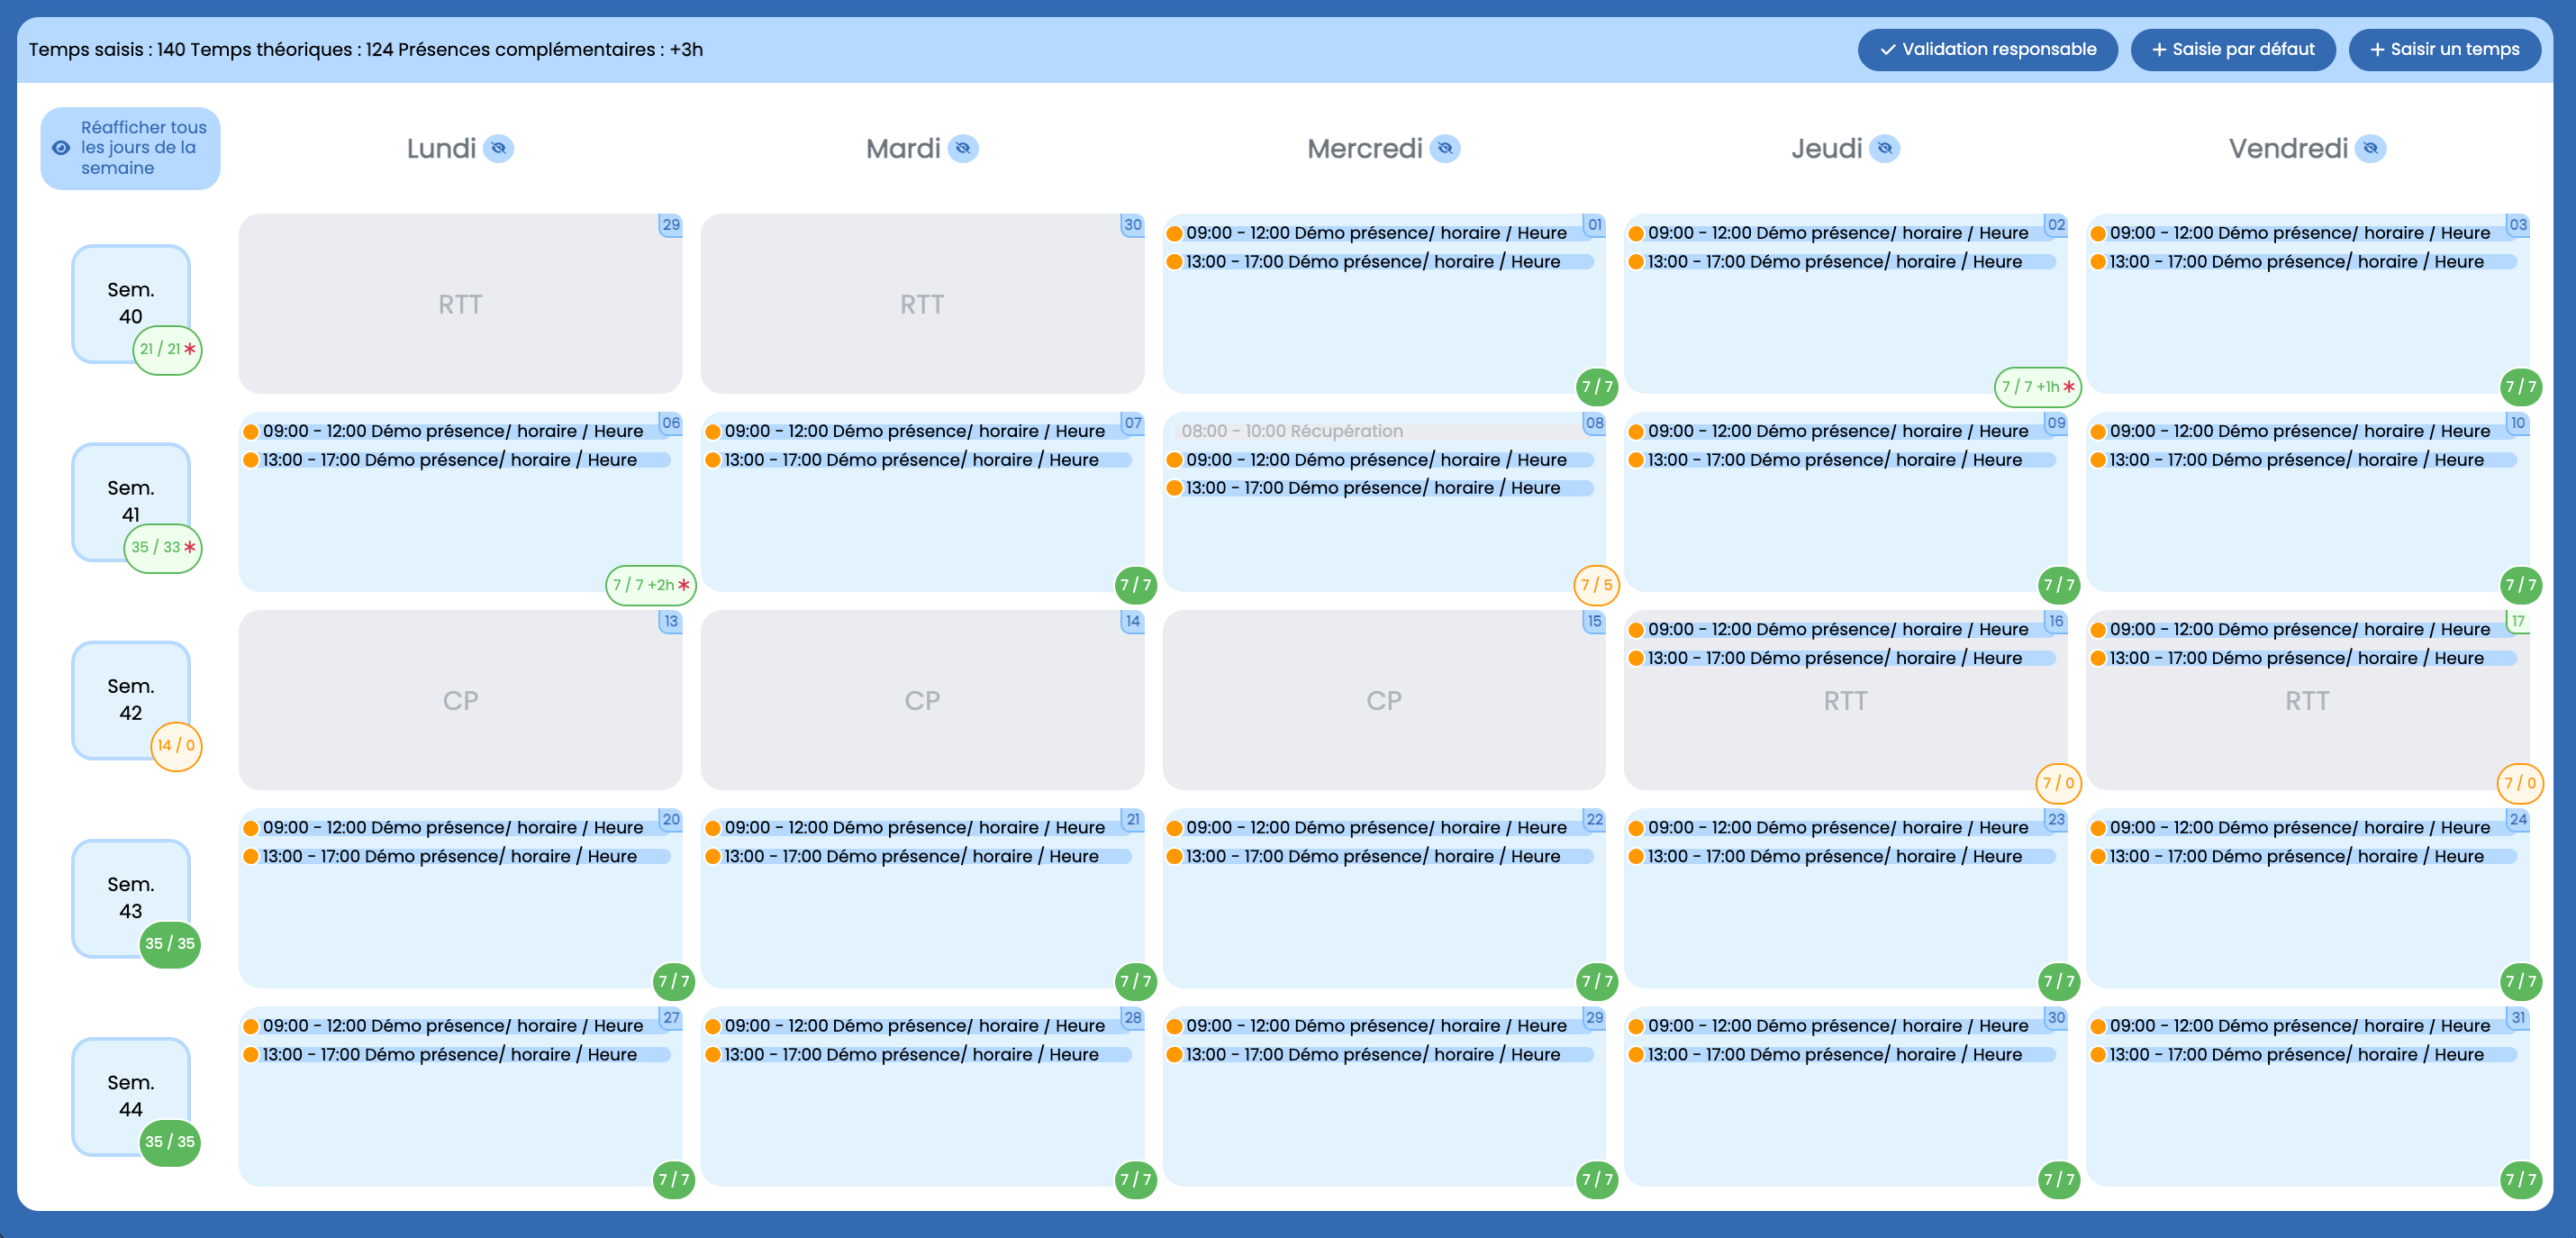Click the 7 / 7 +2h badge on Monday 06
The width and height of the screenshot is (2576, 1238).
coord(650,585)
